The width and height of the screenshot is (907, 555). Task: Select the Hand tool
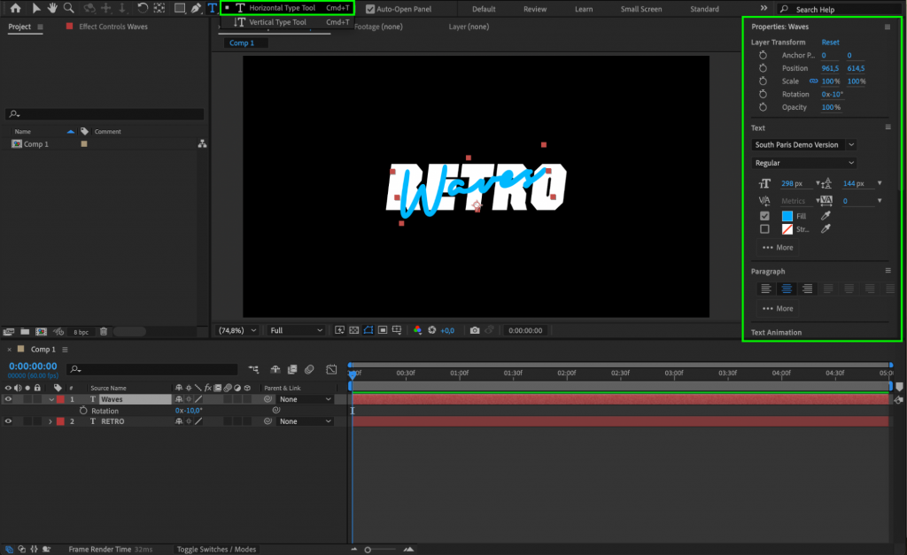click(51, 7)
